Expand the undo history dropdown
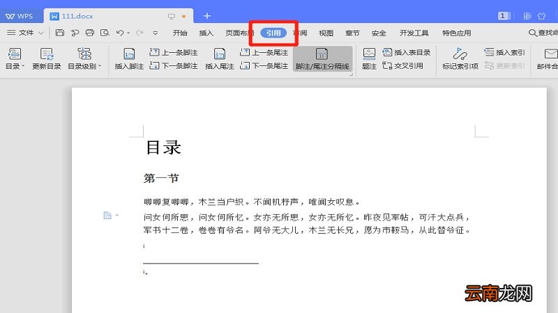 pyautogui.click(x=128, y=33)
